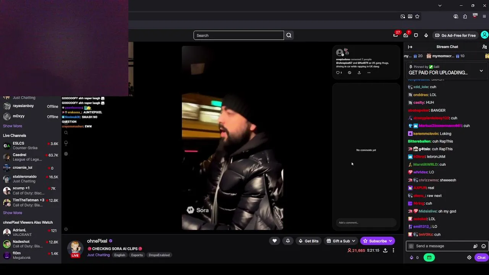Open Get Bits diamond icon in top bar

[x=426, y=35]
